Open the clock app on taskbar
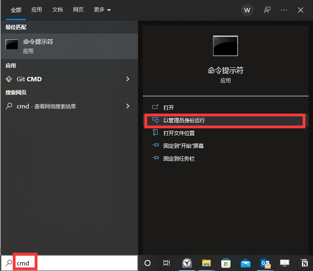Viewport: 313px width, 271px height. 187,263
